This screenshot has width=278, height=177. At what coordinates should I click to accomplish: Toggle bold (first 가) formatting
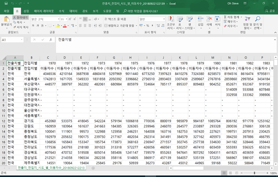pos(33,25)
